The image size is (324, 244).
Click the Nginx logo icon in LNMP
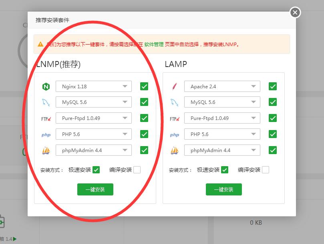coord(46,86)
